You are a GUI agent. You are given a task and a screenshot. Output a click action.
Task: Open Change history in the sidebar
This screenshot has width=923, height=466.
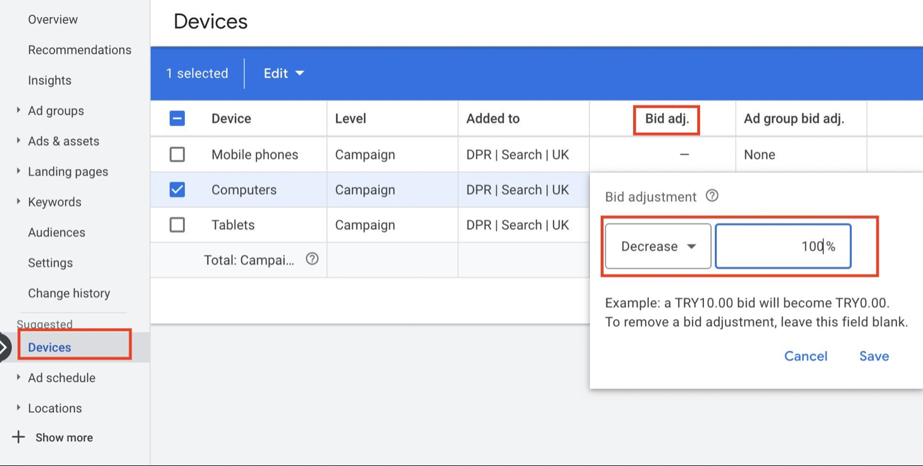tap(69, 293)
